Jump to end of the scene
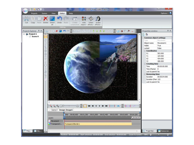The height and width of the screenshot is (145, 194). pyautogui.click(x=106, y=106)
